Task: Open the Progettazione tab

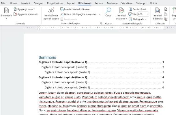Action: pos(55,3)
